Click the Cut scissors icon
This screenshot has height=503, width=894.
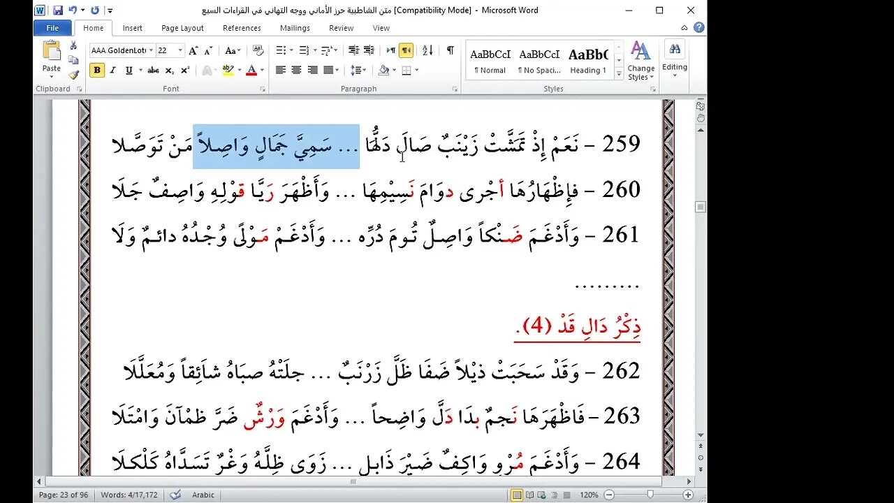tap(73, 46)
